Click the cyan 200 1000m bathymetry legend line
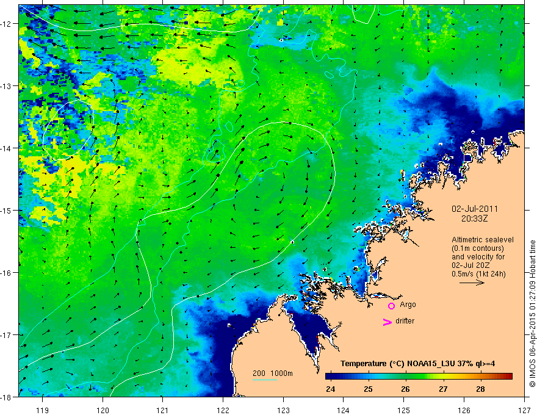 tap(265, 380)
